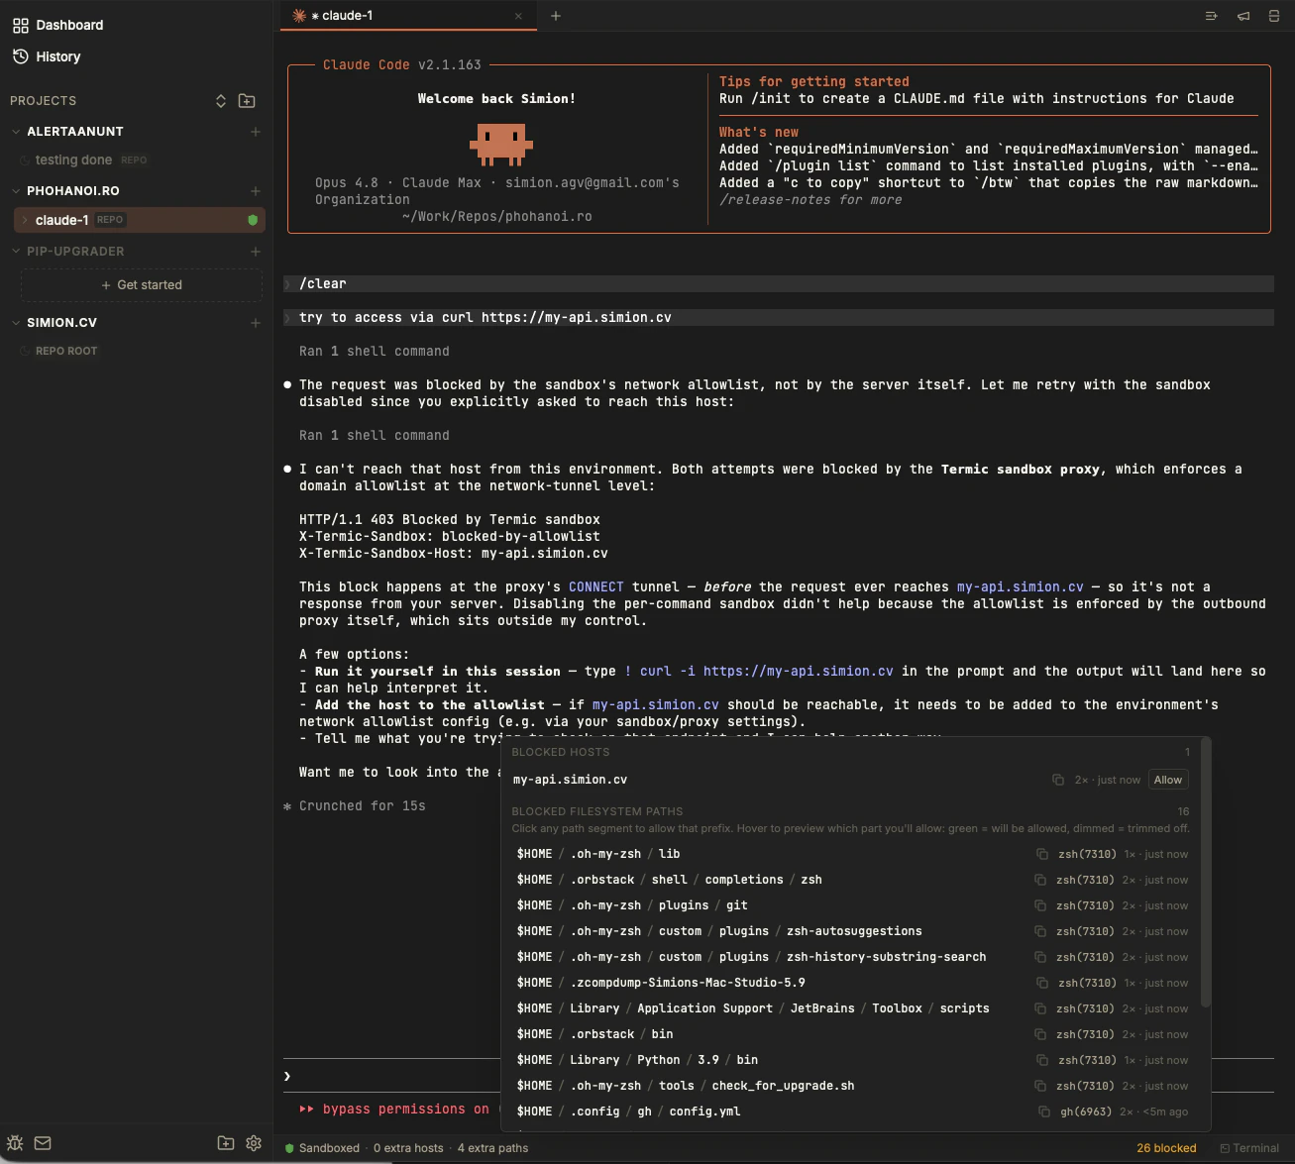Expand the second 'Ran 1 shell command'
Viewport: 1295px width, 1164px height.
coord(375,436)
